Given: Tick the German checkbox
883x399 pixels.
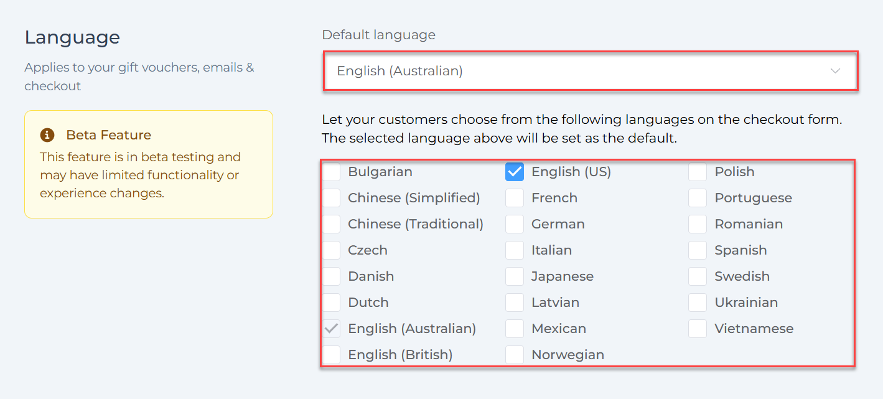Looking at the screenshot, I should tap(515, 224).
